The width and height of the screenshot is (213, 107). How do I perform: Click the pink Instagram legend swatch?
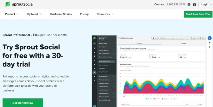pos(163,99)
